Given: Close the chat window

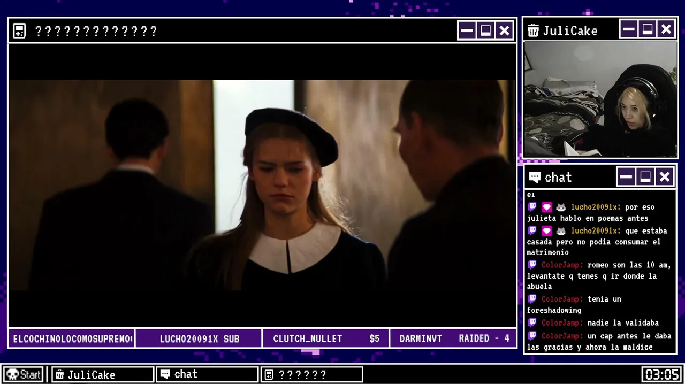Looking at the screenshot, I should (665, 176).
